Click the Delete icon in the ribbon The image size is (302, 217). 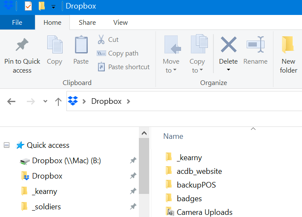point(228,45)
